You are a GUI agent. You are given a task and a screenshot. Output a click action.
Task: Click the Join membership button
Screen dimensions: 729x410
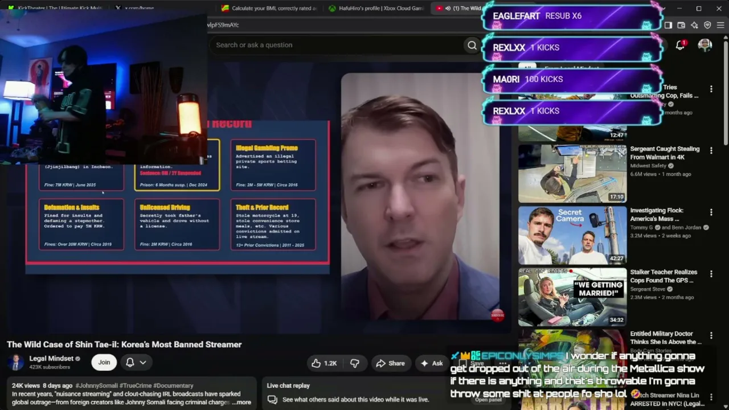point(104,362)
